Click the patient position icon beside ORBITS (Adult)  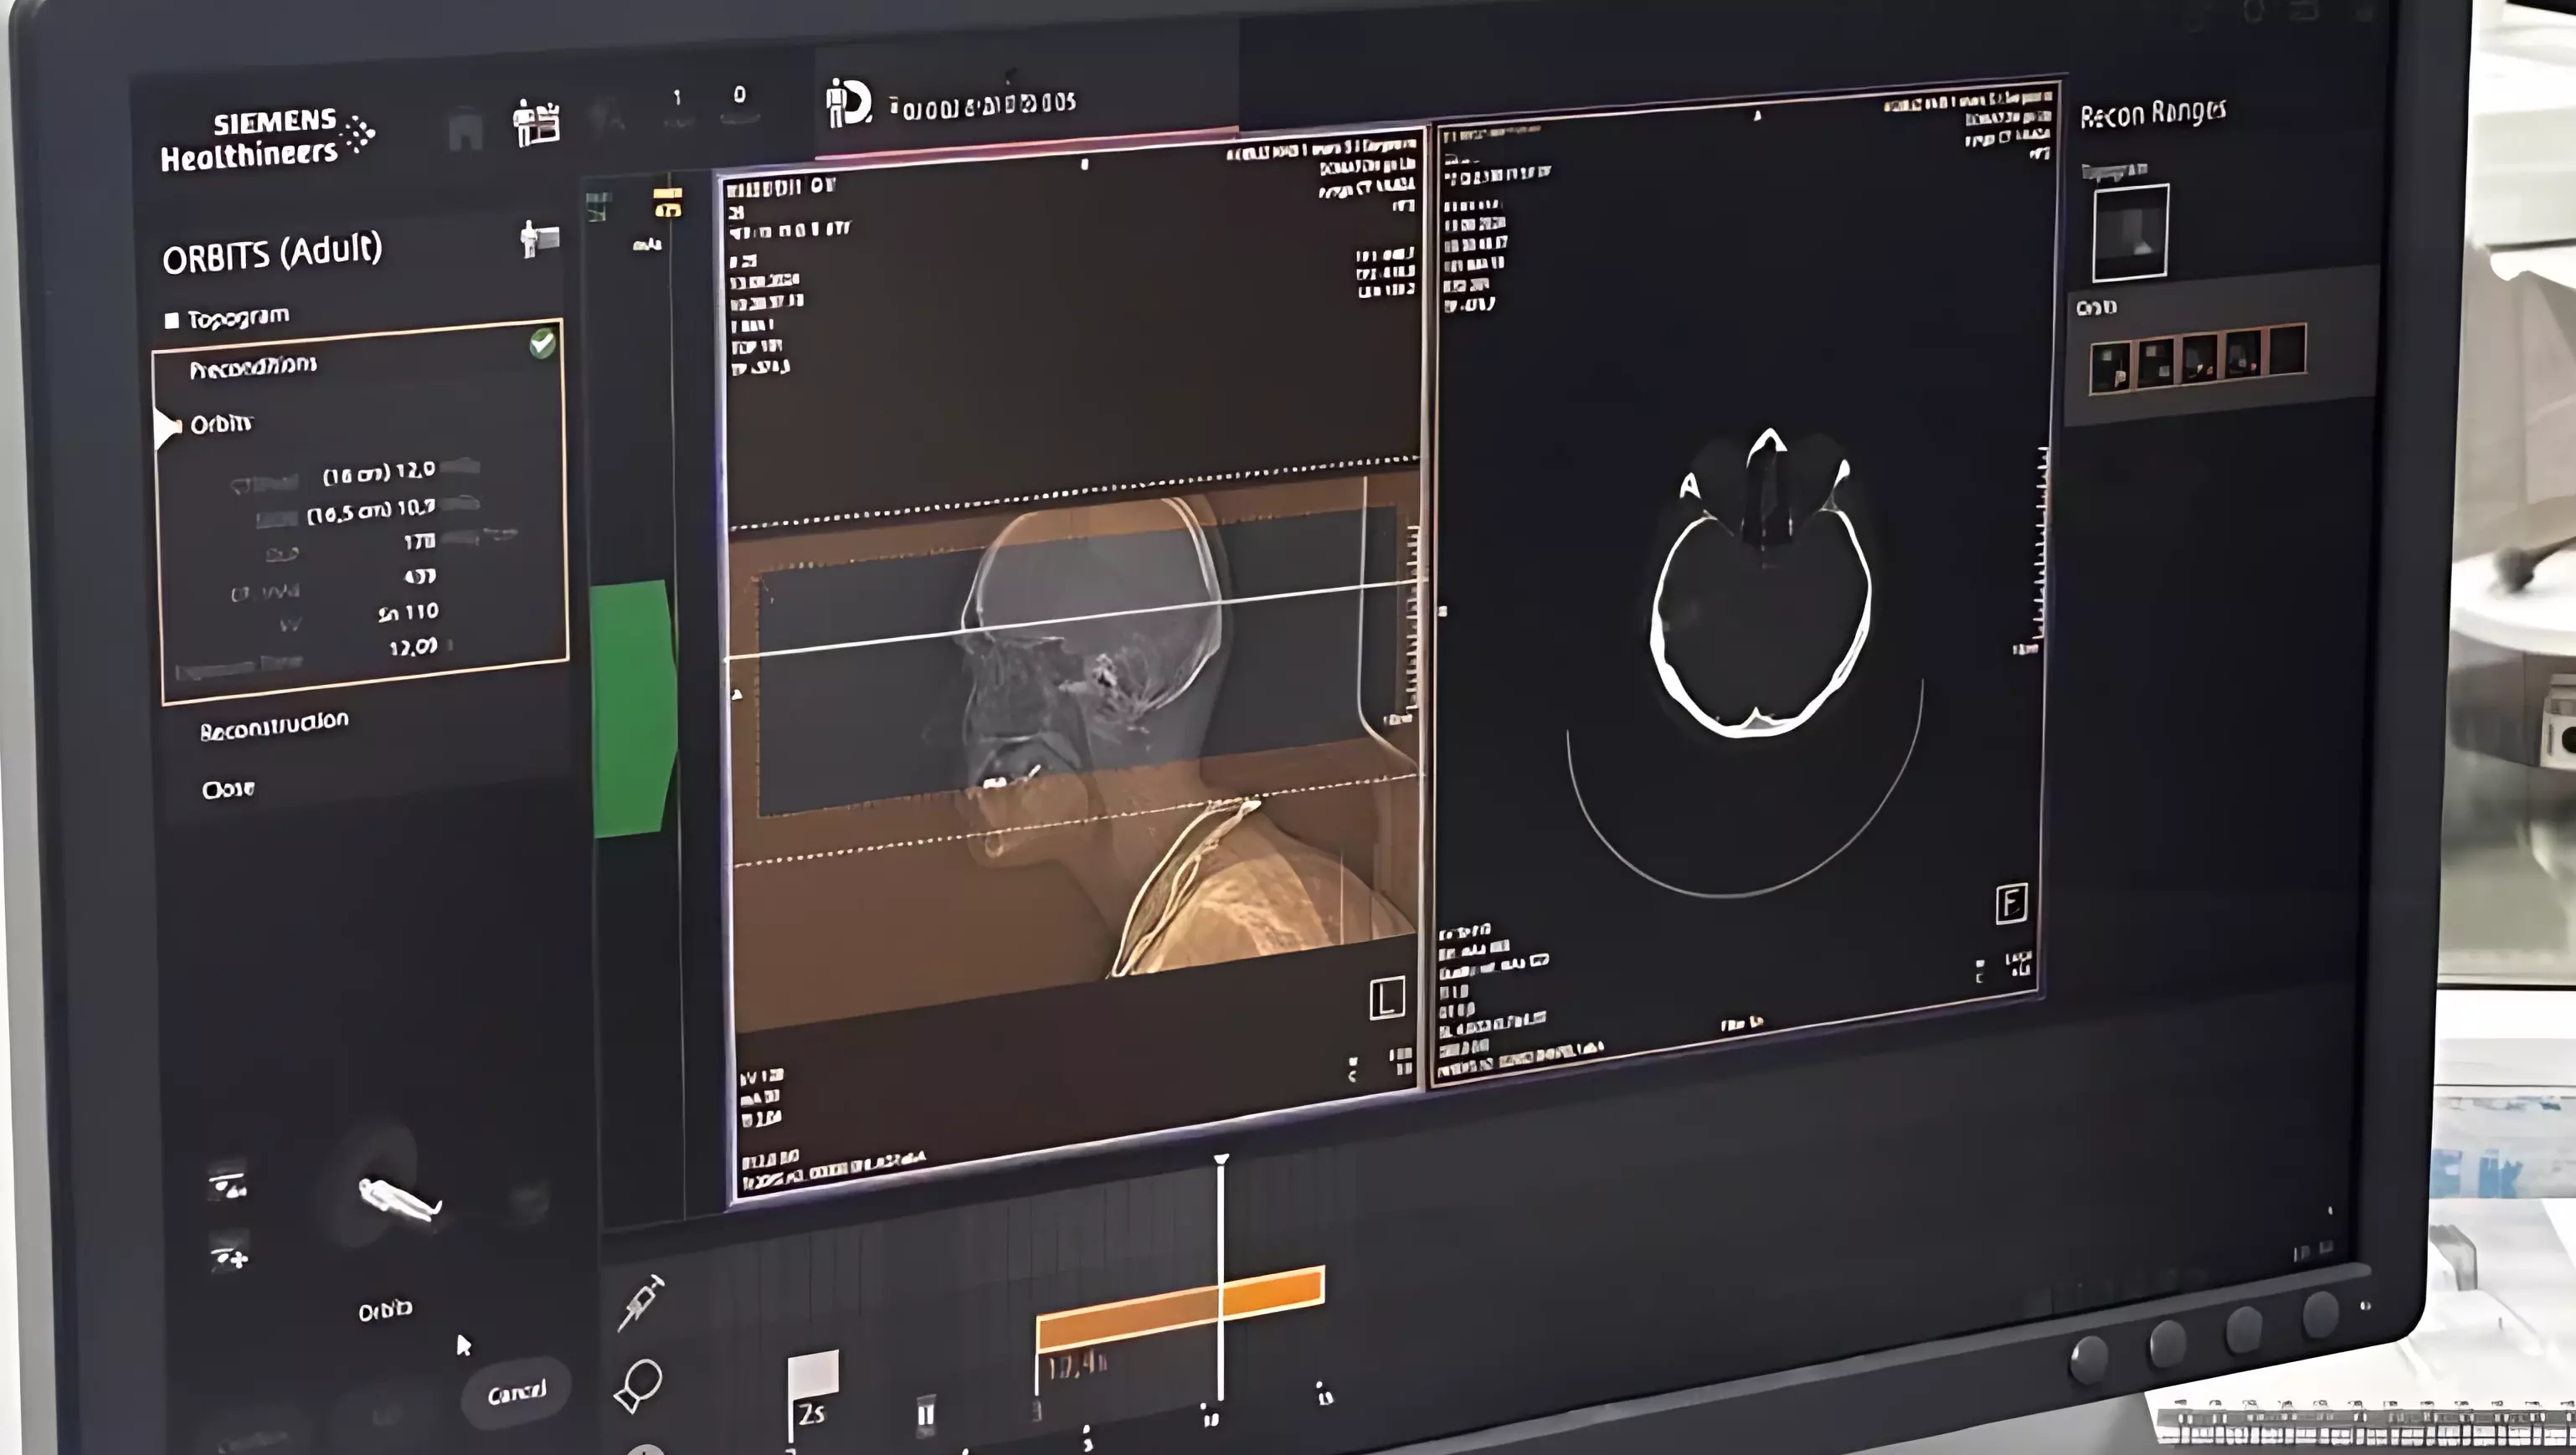click(x=539, y=239)
